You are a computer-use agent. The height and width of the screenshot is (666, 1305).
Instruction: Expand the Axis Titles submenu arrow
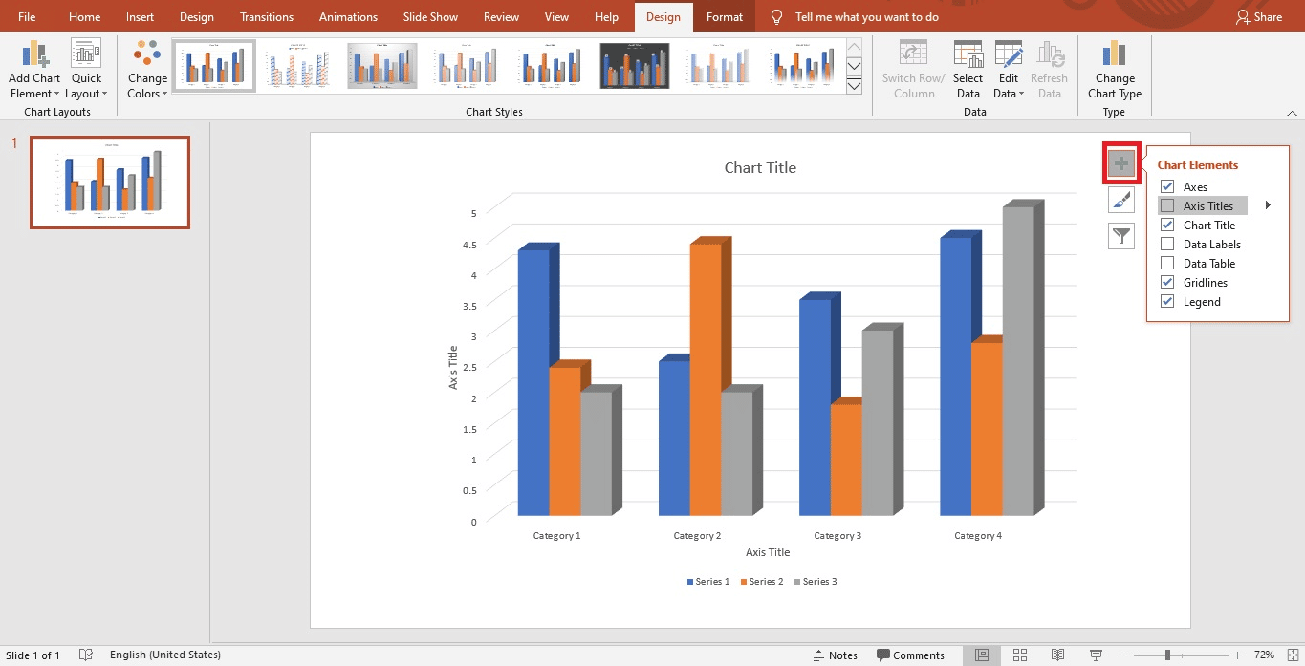click(1268, 204)
